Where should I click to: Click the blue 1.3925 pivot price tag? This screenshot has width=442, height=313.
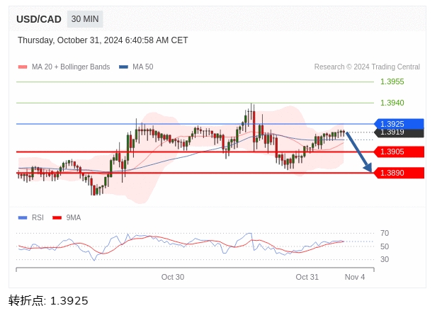(399, 124)
